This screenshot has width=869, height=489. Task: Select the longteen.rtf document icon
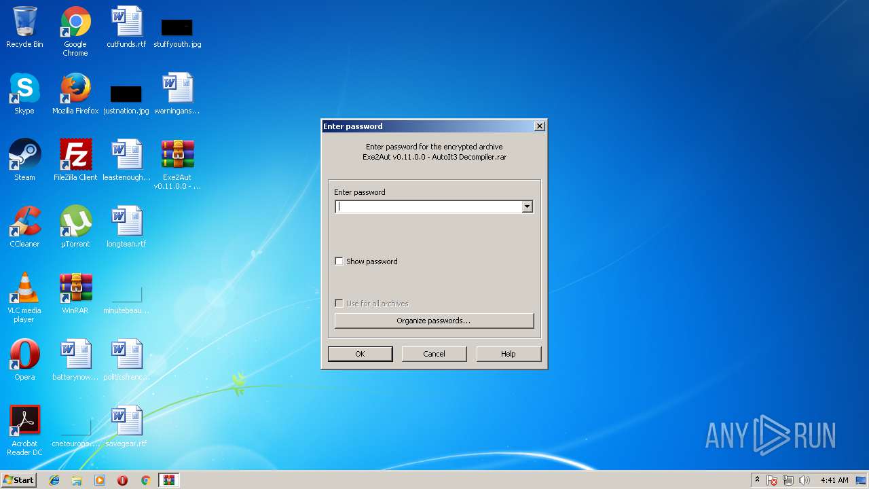click(126, 227)
